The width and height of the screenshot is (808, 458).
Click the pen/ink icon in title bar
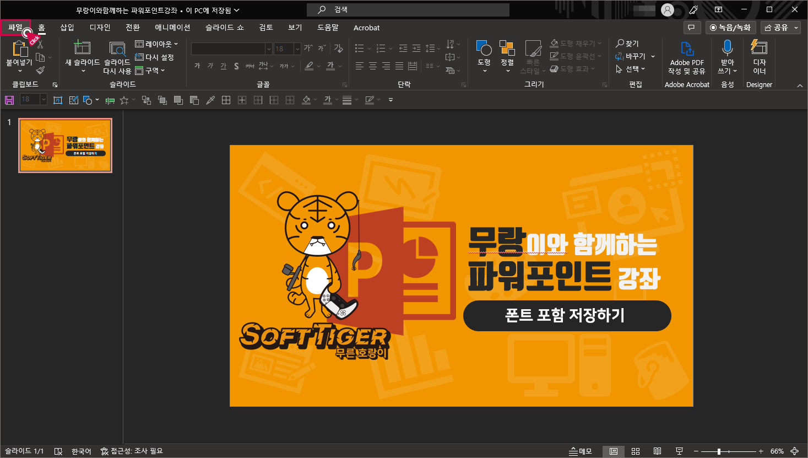[693, 9]
